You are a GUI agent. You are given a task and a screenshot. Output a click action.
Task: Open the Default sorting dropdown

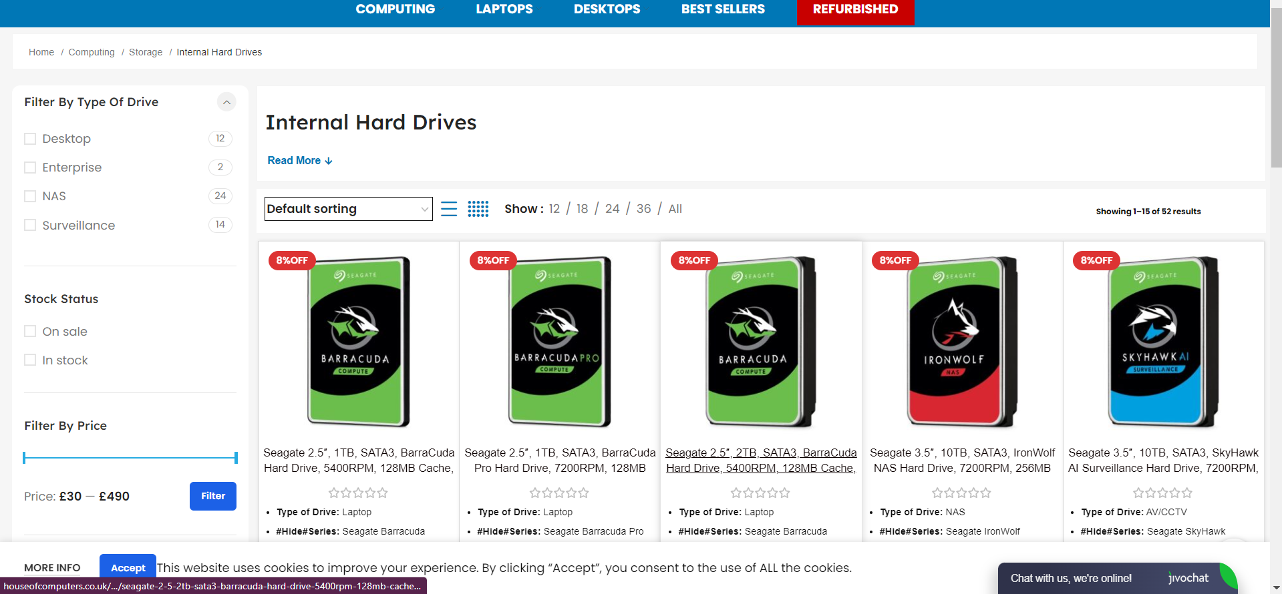coord(348,209)
